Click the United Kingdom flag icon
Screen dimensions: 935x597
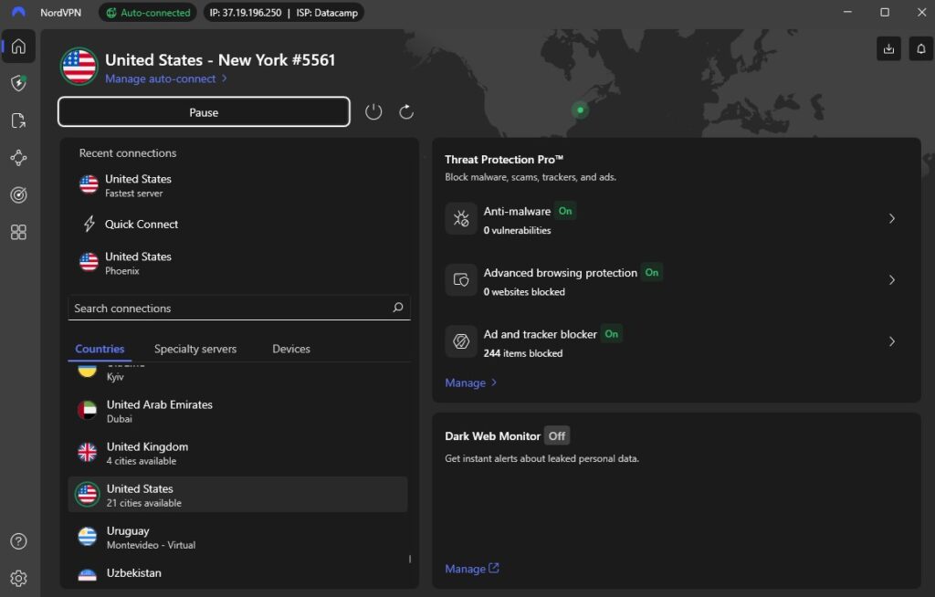click(87, 453)
